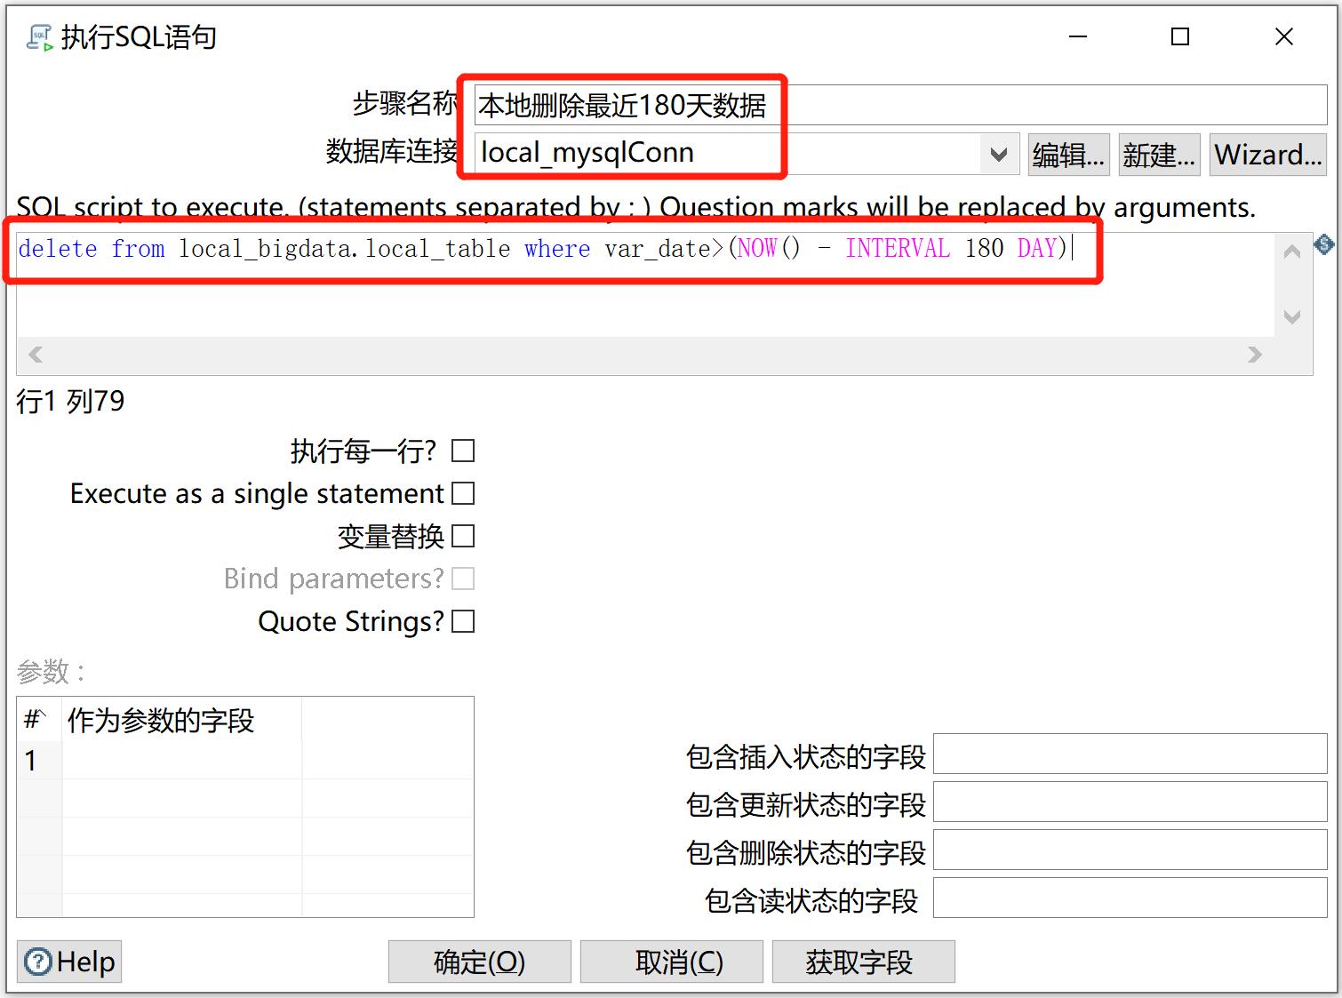Click the INTERVAL keyword in the SQL
Image resolution: width=1342 pixels, height=998 pixels.
pyautogui.click(x=897, y=249)
